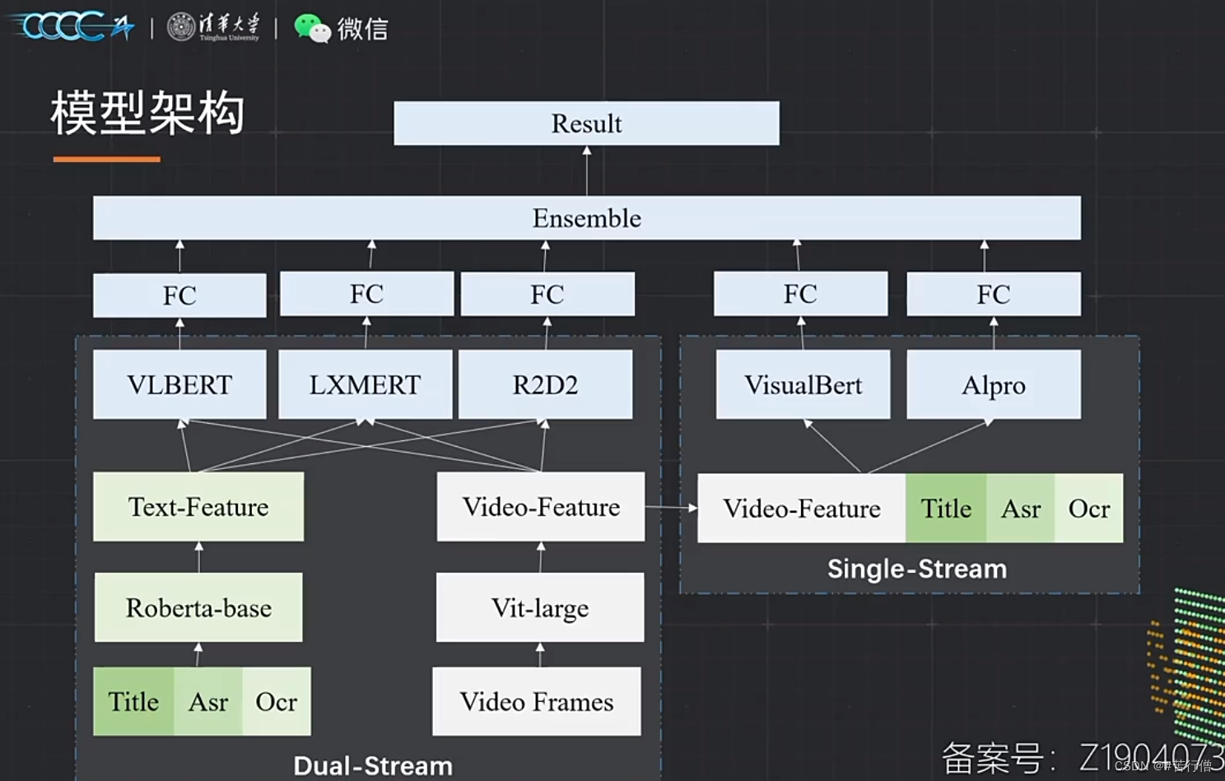Select the Dual-Stream label text

(373, 765)
